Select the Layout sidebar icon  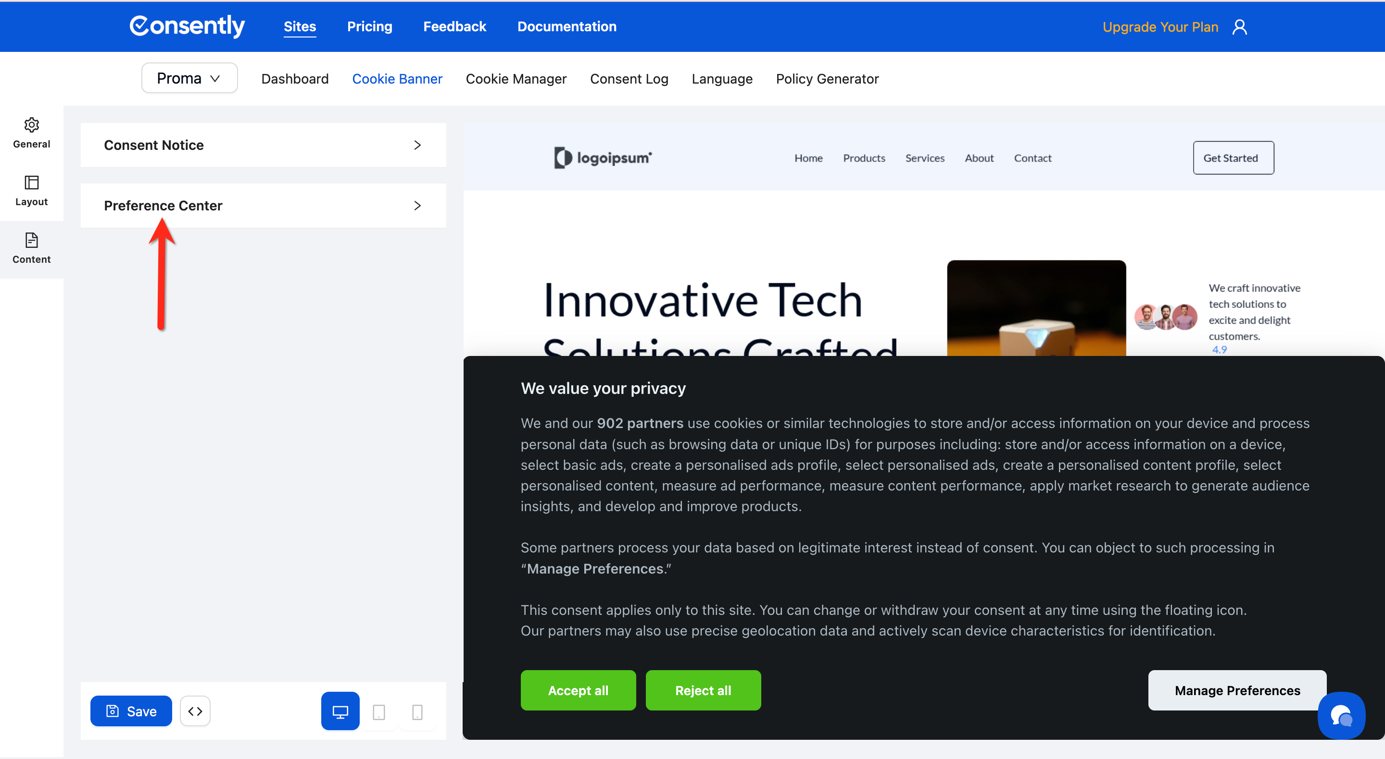coord(31,190)
